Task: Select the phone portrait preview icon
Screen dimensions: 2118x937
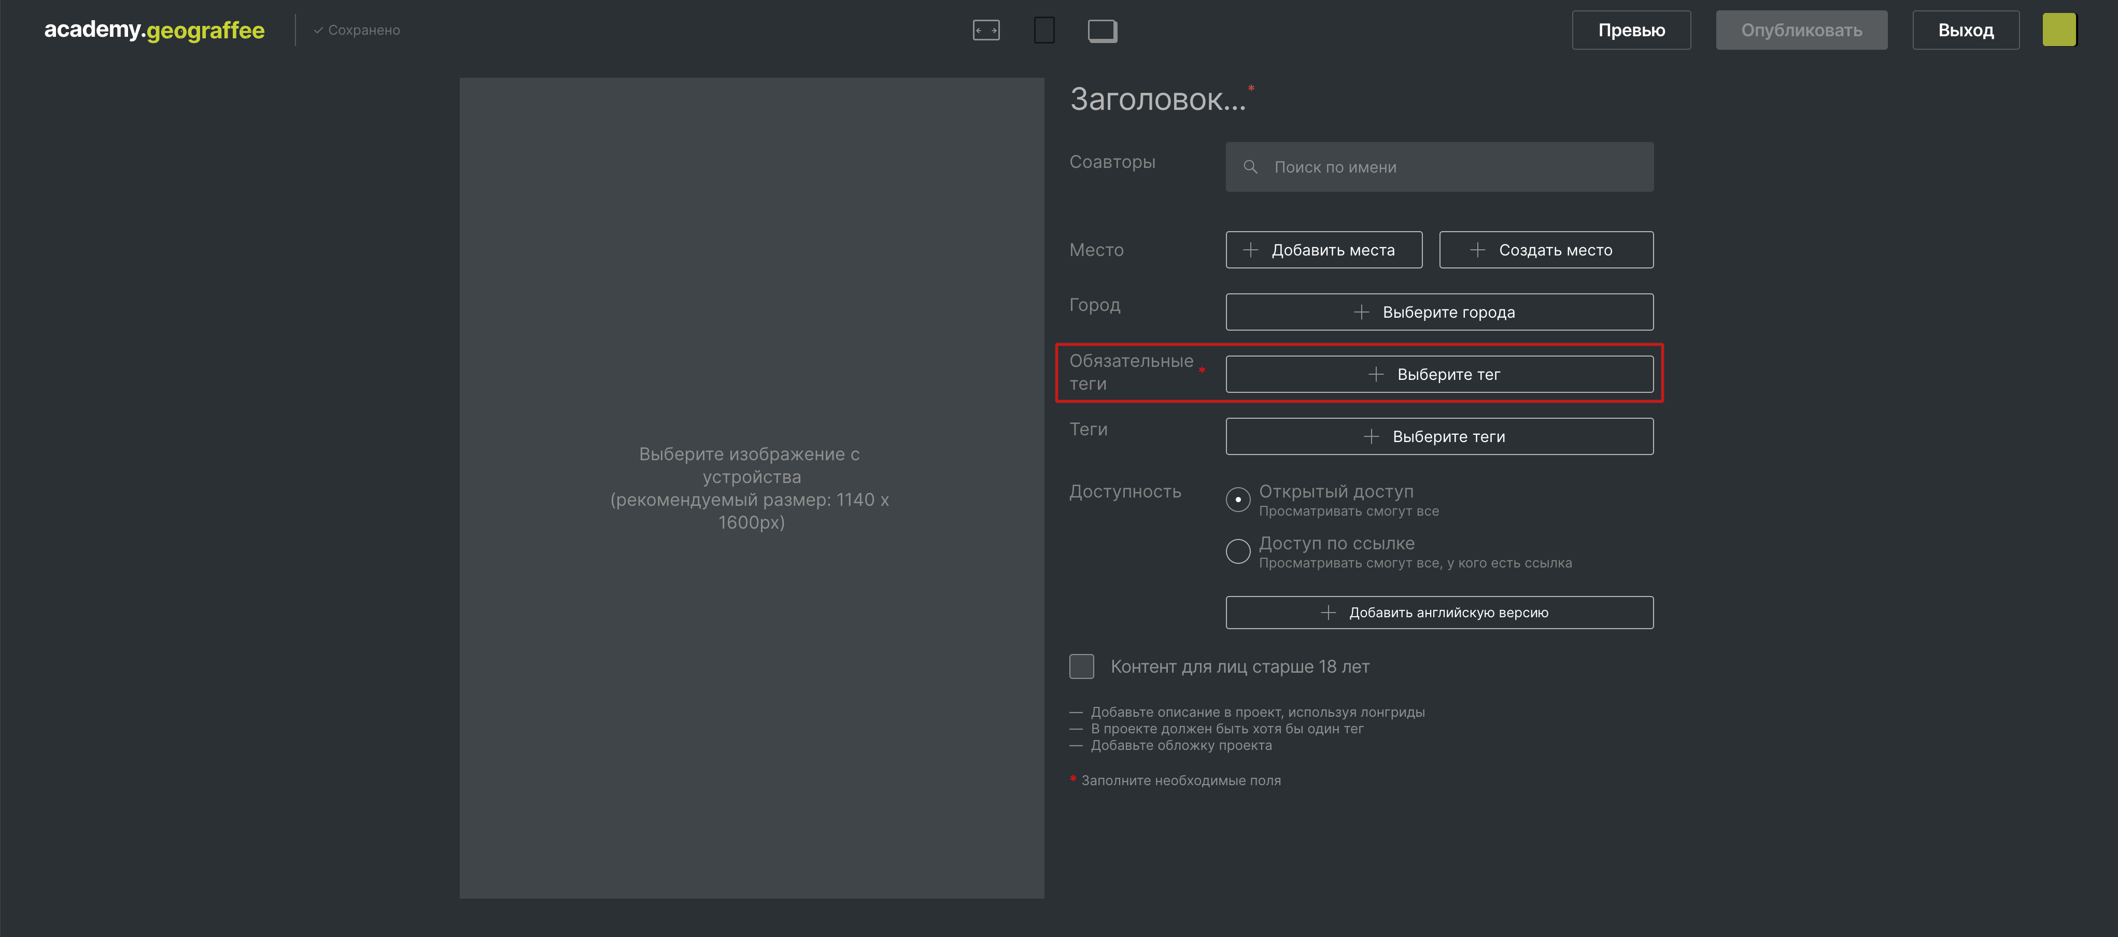Action: [x=1044, y=31]
